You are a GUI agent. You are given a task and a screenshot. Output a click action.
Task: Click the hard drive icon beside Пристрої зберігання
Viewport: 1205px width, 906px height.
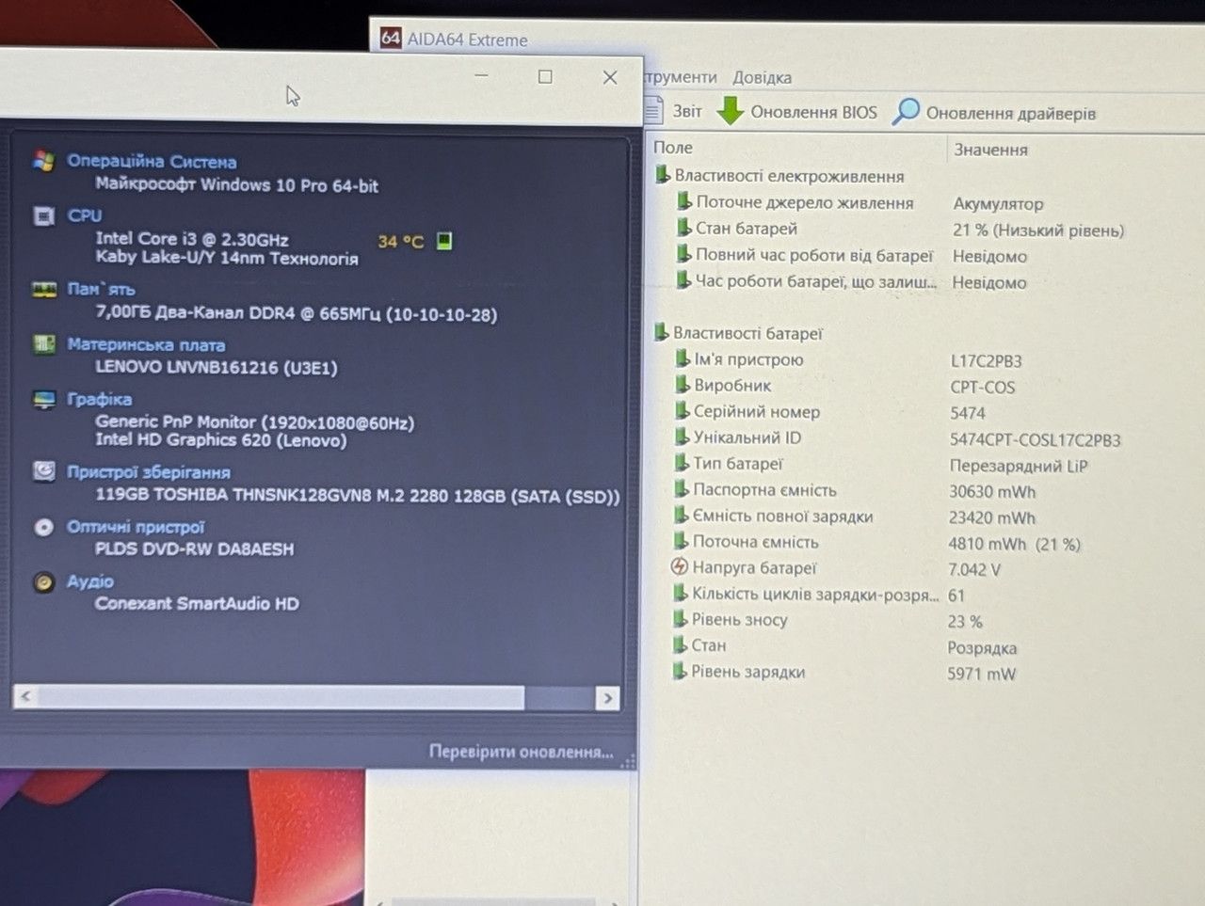coord(44,471)
